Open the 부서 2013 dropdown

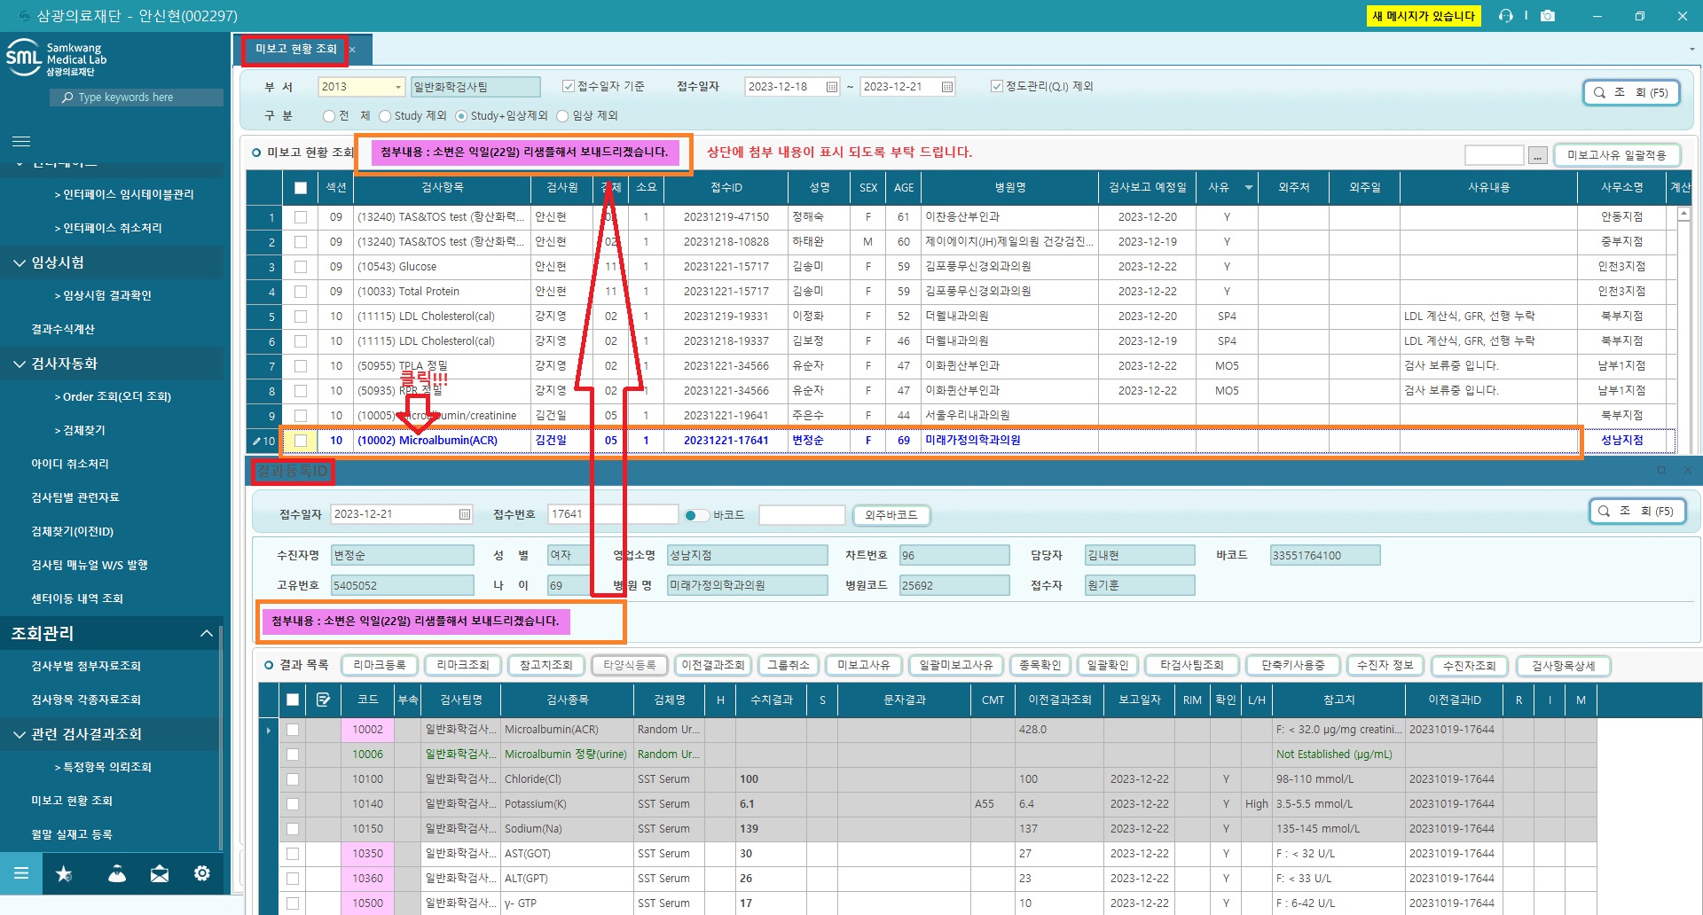(397, 87)
